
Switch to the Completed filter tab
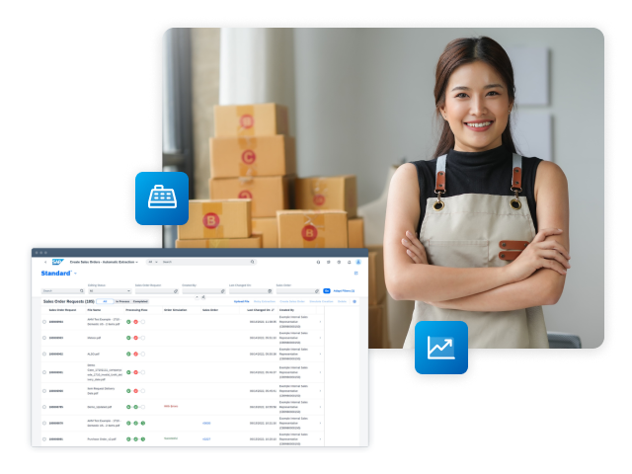point(140,301)
